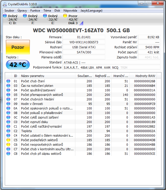The height and width of the screenshot is (190, 166).
Task: Click the Zapnuto hodin value 4041 hod.
Action: click(x=149, y=57)
